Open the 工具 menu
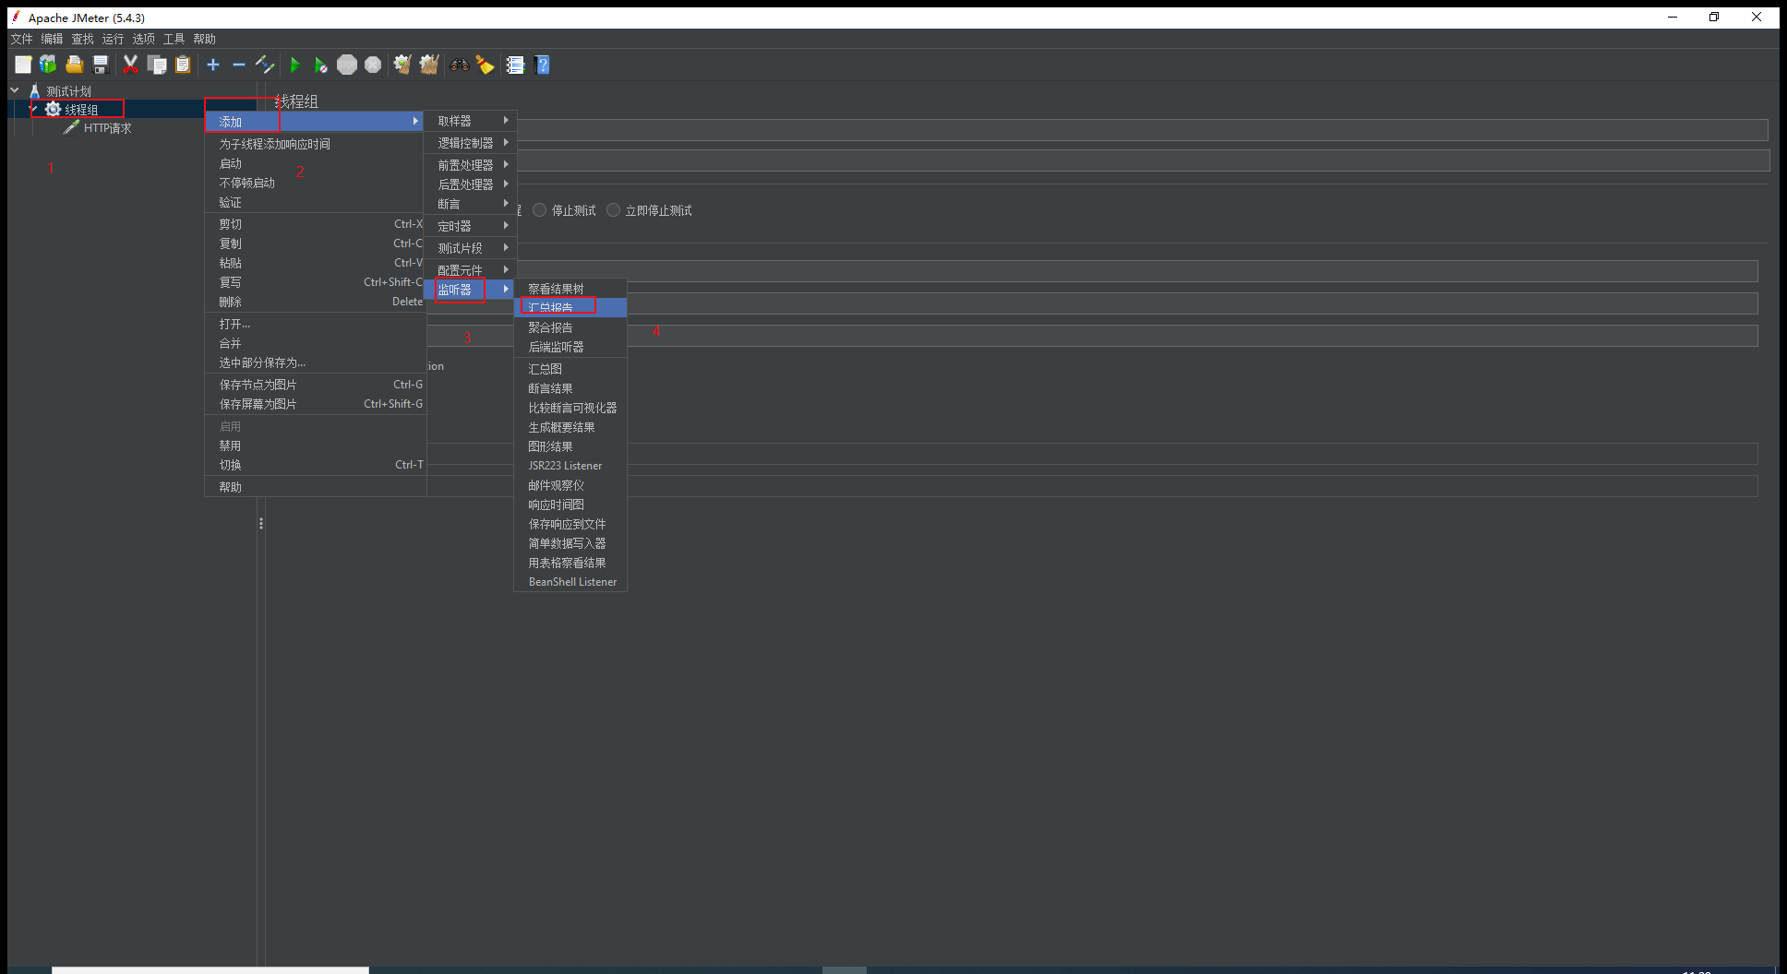Viewport: 1787px width, 974px height. point(174,39)
